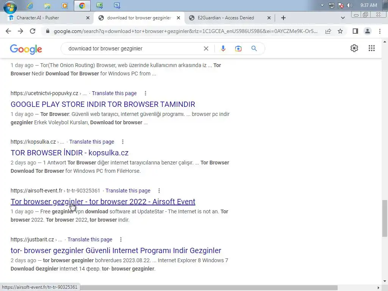Click the horizontal scrollbar right arrow
This screenshot has width=388, height=291.
pos(378,288)
